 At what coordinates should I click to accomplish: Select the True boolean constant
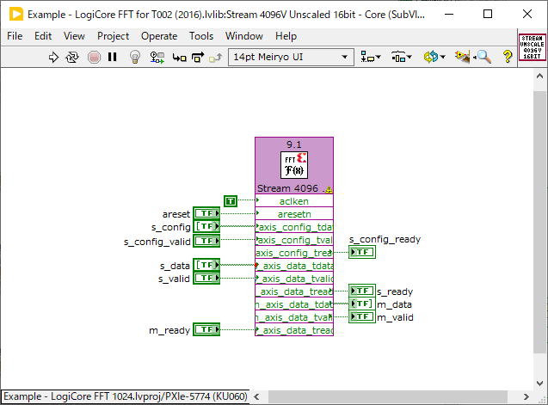coord(231,201)
